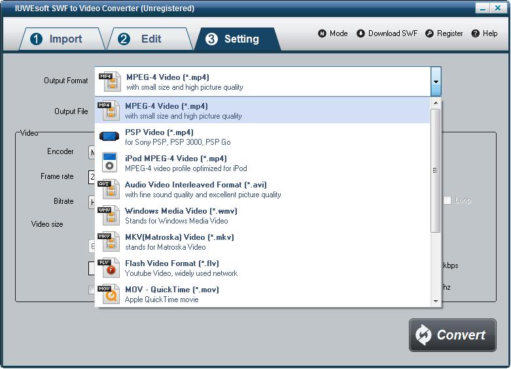
Task: Click the refresh arrows icon on the Convert button
Action: tap(423, 335)
